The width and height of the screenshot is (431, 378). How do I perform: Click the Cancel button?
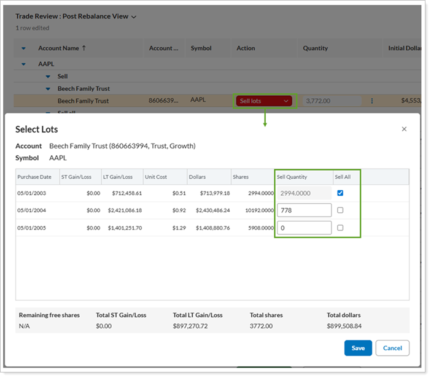tap(392, 348)
